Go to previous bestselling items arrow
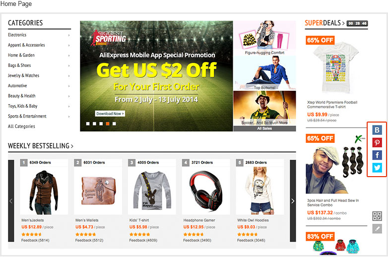This screenshot has height=258, width=388. 11,200
